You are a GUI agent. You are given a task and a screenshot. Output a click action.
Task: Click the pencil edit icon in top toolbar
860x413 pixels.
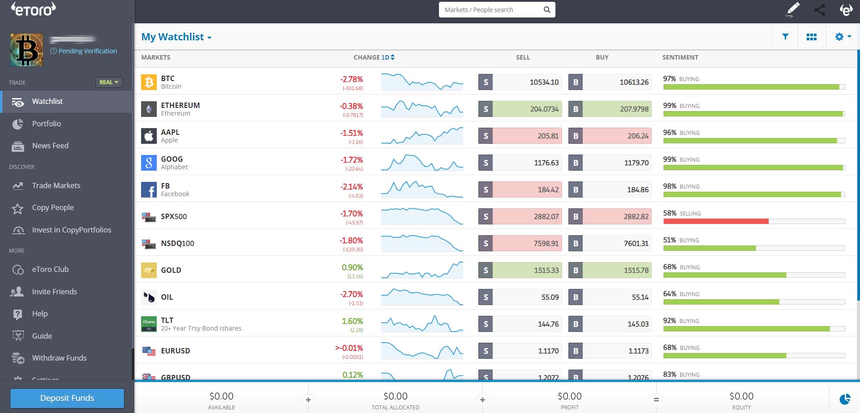793,9
